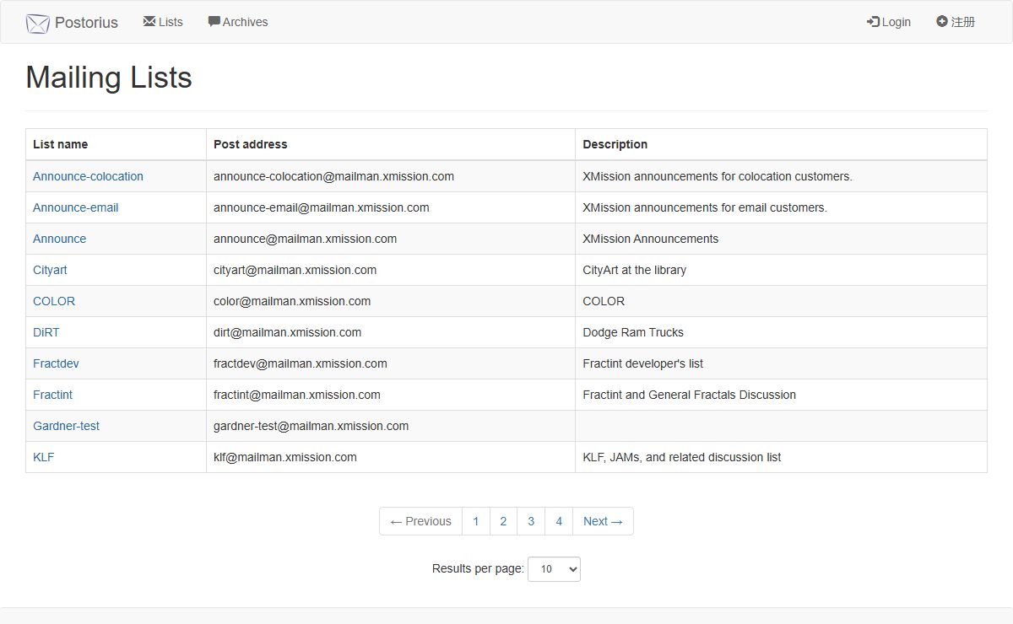Screen dimensions: 1013x624
Task: Select fractint@mailman.xmission.com address
Action: [x=296, y=395]
